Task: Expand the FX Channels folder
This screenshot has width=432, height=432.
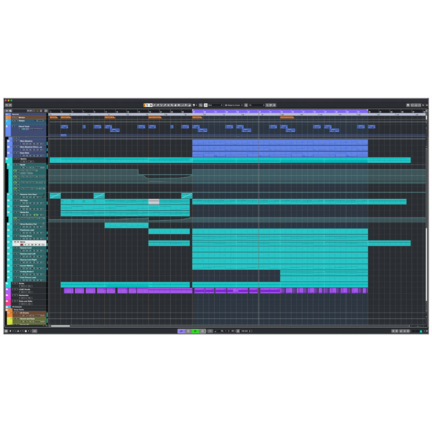Action: 7,307
